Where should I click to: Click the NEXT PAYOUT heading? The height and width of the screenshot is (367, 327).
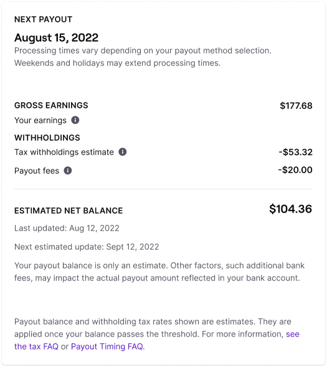click(43, 19)
